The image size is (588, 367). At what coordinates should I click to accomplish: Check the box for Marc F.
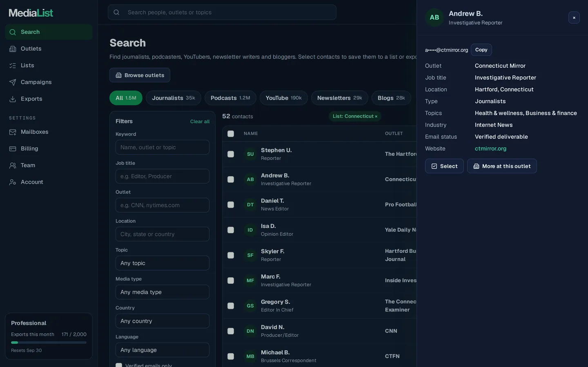click(231, 281)
